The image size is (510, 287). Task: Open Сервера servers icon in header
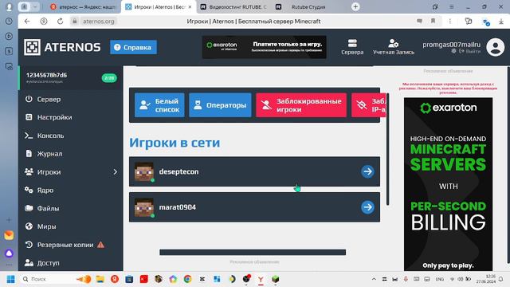tap(352, 47)
